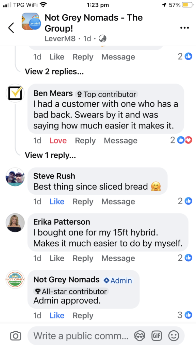Toggle Like on Admin approved comment

click(57, 315)
